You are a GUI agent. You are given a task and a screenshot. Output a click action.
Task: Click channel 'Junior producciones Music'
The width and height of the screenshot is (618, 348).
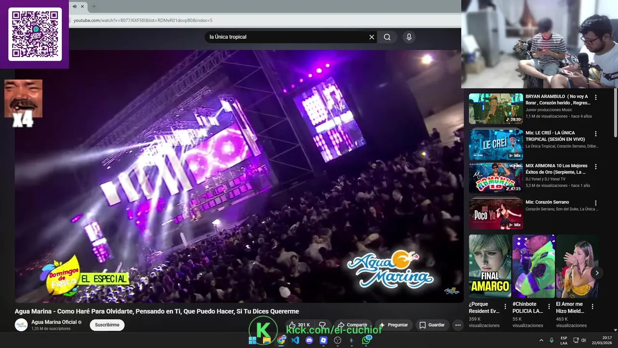[549, 110]
